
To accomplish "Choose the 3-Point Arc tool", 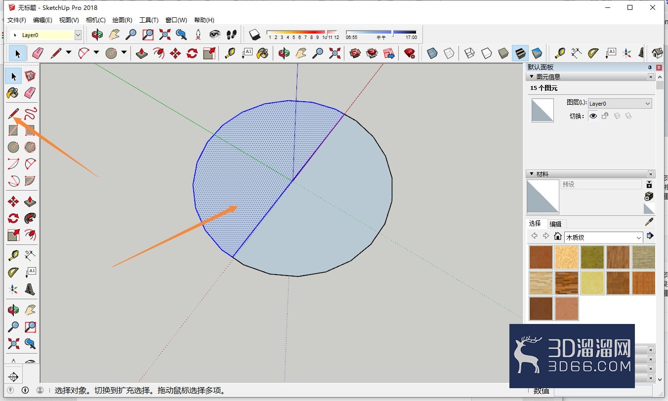I will point(13,180).
